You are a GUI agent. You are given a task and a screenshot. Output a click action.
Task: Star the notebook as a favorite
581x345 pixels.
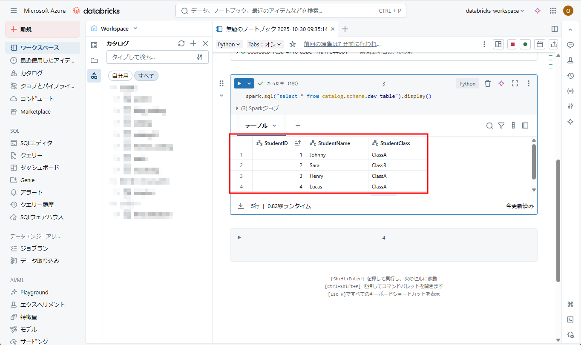[293, 44]
